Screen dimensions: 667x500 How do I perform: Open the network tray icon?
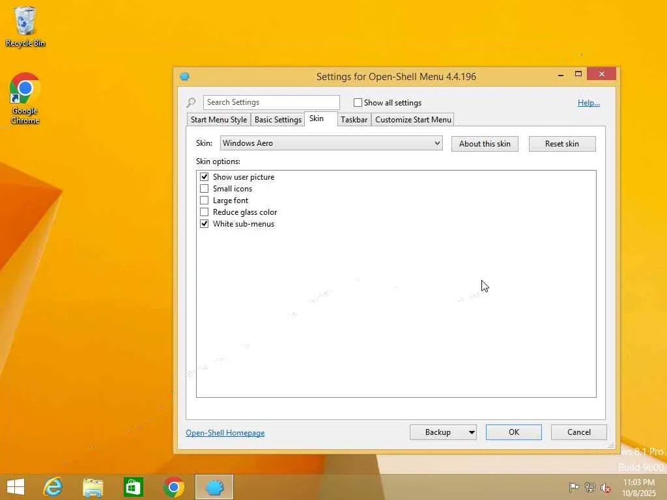coord(589,487)
